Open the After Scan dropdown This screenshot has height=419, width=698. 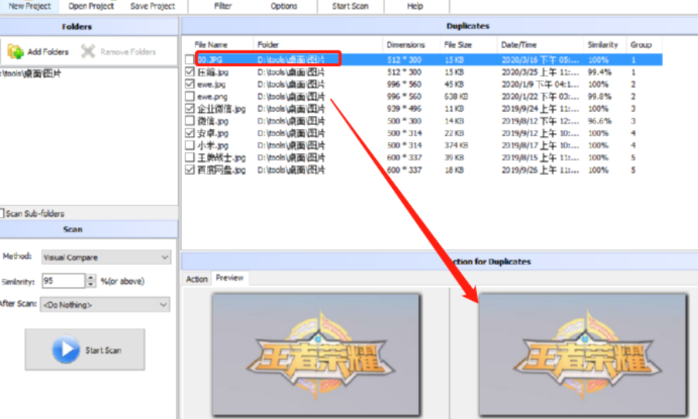tap(104, 305)
